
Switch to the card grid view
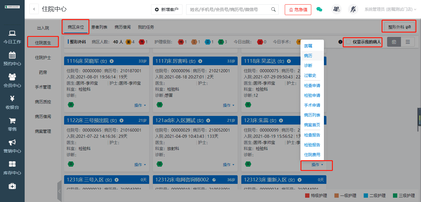click(x=394, y=42)
